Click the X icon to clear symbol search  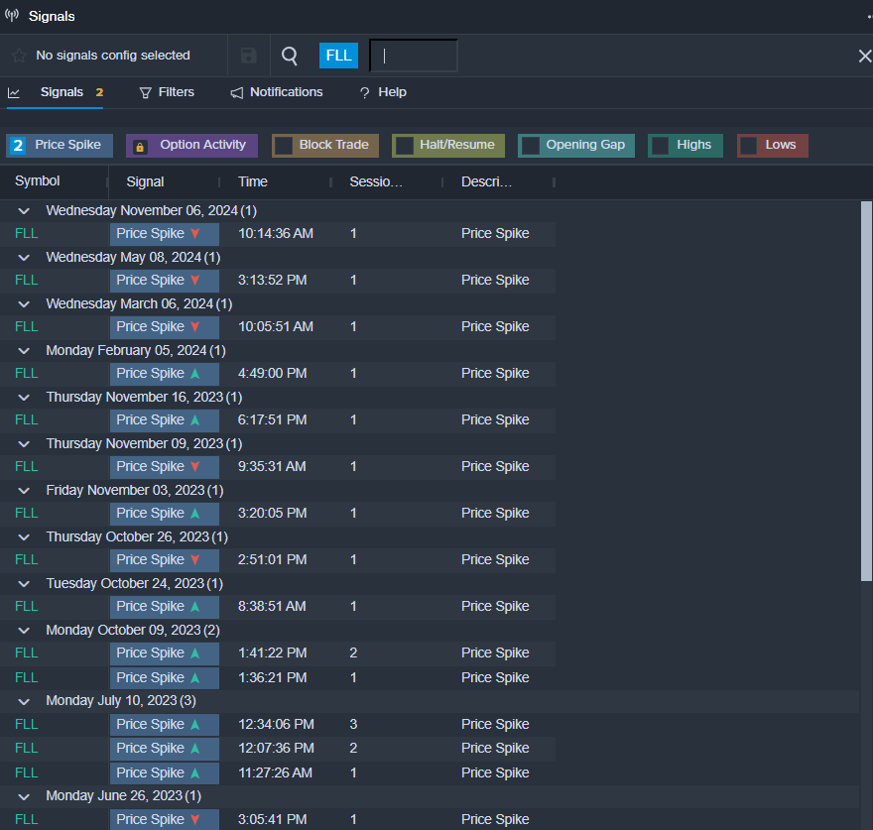[864, 56]
